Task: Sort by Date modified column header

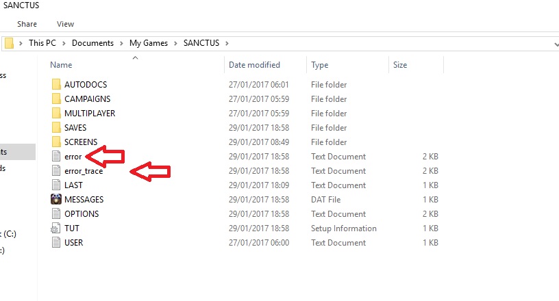Action: (254, 65)
